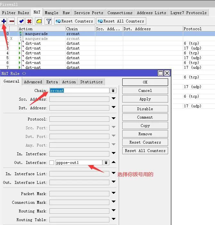The image size is (215, 225).
Task: Sort by the Protocol column header
Action: 199,29
